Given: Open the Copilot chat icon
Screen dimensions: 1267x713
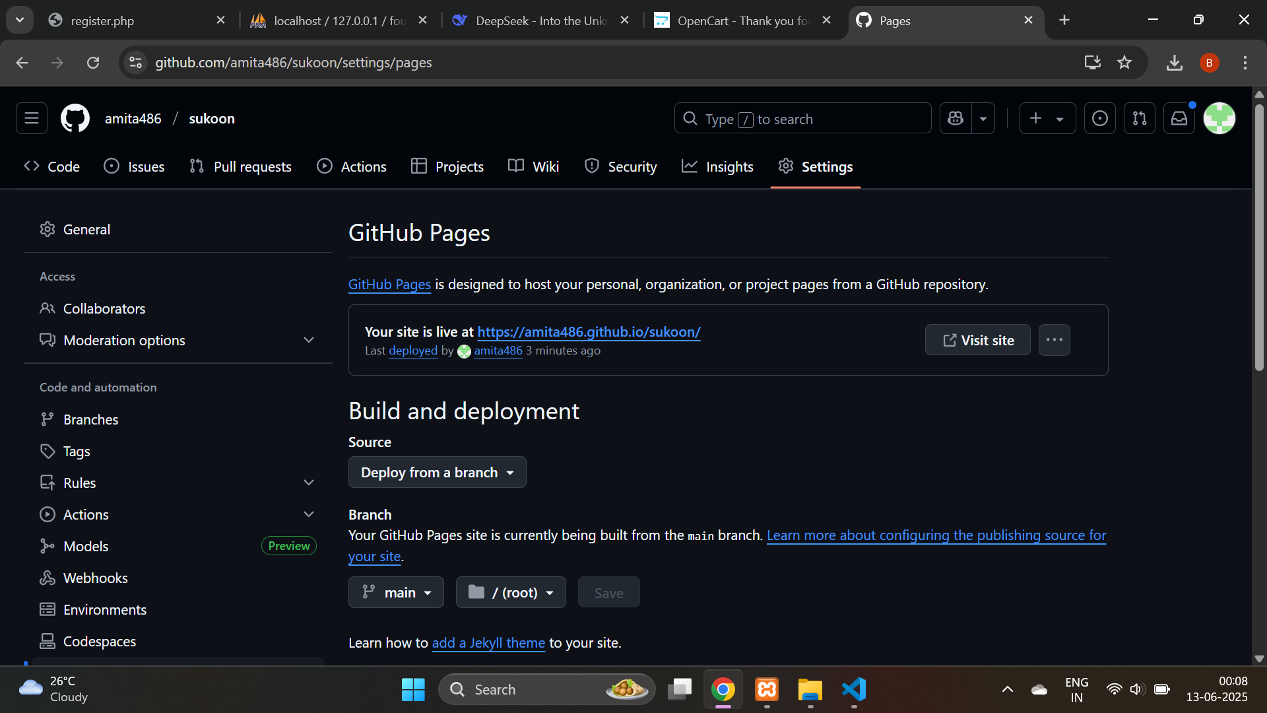Looking at the screenshot, I should click(x=956, y=119).
